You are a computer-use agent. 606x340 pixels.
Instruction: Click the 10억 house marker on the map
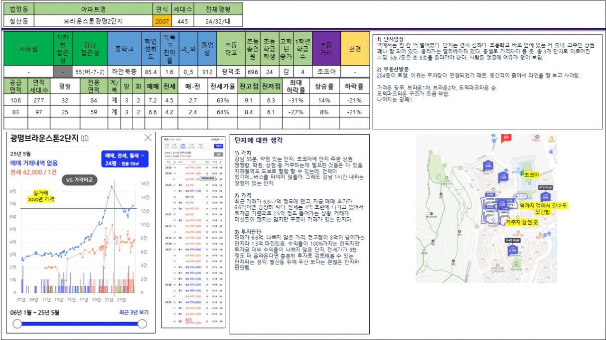click(545, 196)
